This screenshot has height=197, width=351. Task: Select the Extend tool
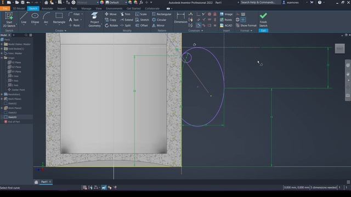tap(127, 20)
